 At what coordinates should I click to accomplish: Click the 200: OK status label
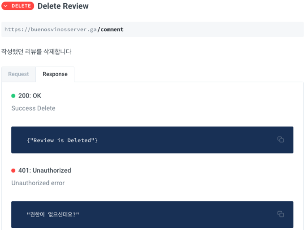[30, 96]
